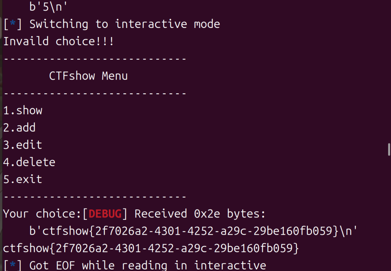Select the "5.exit" menu line
The width and height of the screenshot is (391, 271).
(23, 179)
